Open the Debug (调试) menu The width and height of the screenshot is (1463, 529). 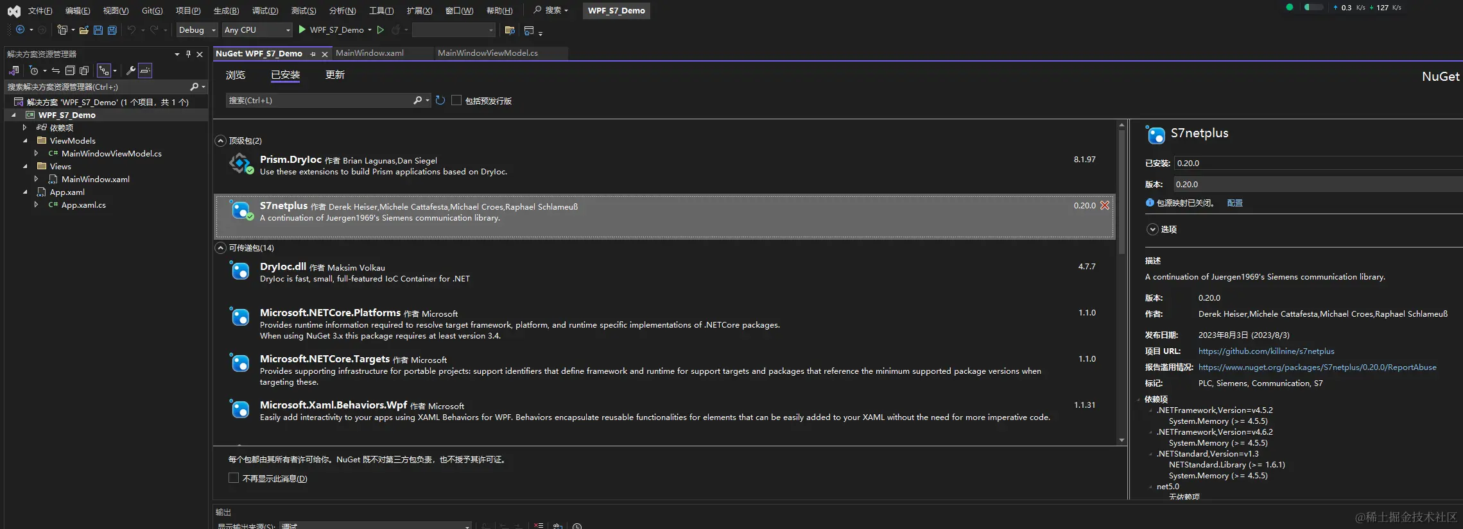point(265,11)
